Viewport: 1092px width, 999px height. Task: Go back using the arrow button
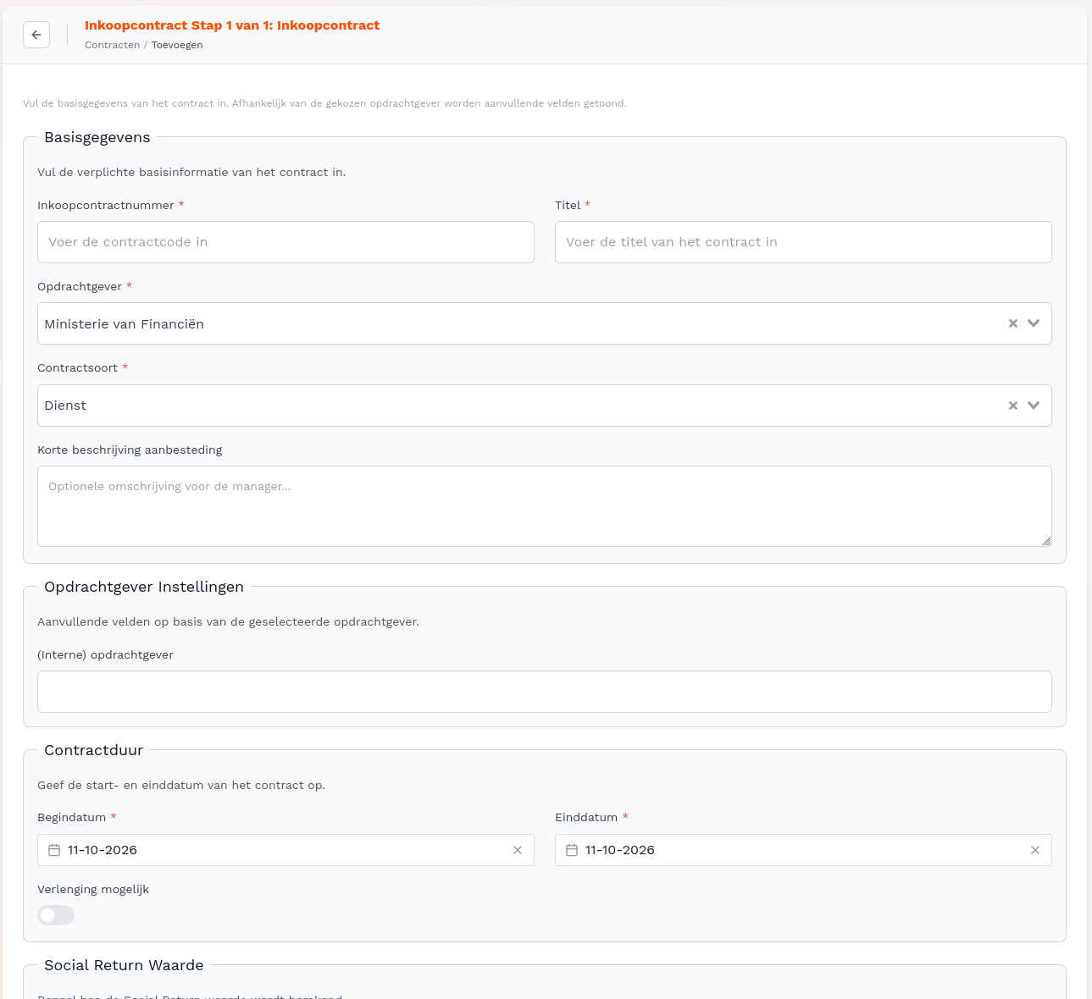[x=36, y=35]
